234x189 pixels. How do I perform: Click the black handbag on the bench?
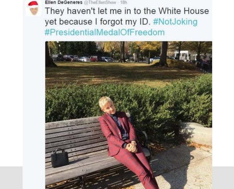click(60, 158)
